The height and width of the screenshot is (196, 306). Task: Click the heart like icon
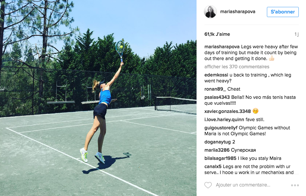[x=208, y=185]
